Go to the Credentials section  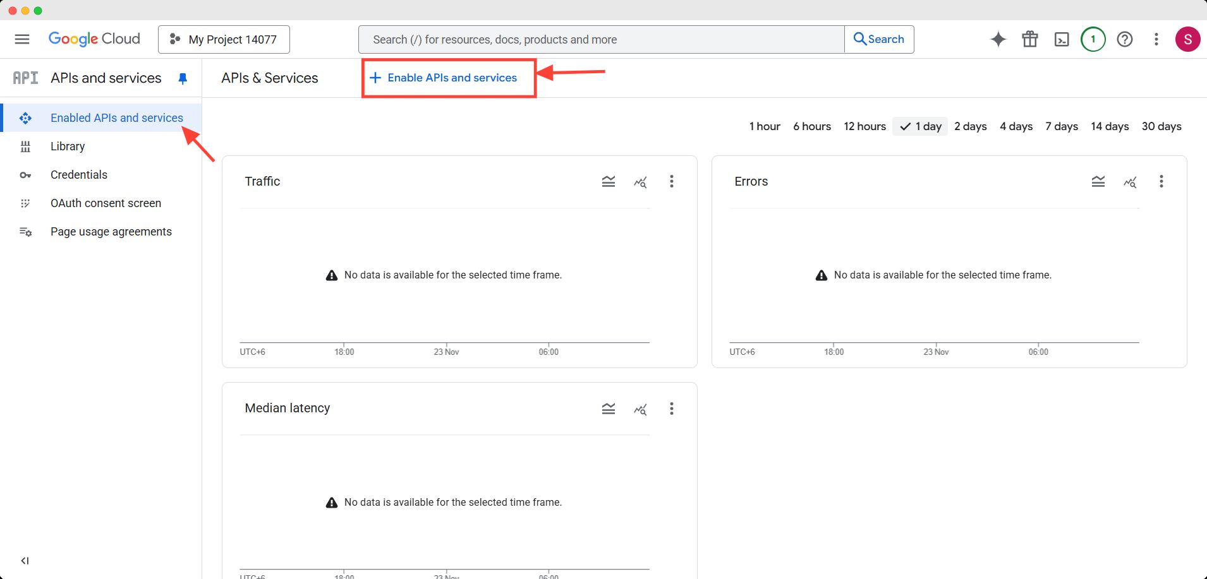pyautogui.click(x=78, y=174)
